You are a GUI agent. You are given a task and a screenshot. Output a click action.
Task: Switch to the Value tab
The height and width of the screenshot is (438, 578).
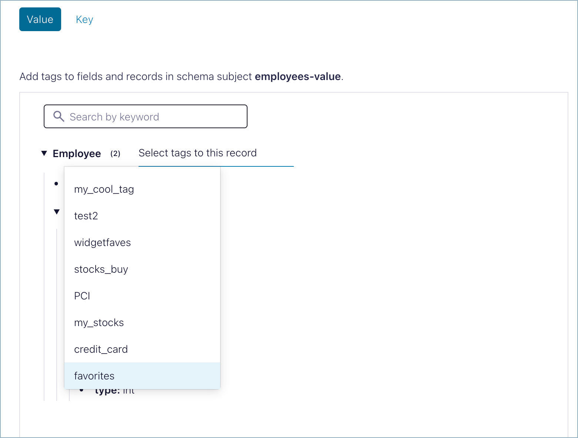[x=40, y=19]
